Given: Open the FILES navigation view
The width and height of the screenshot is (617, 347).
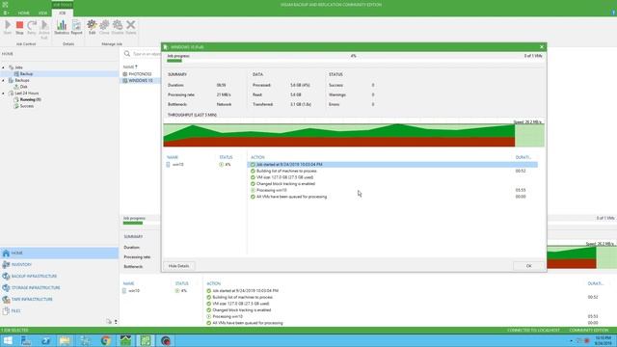Looking at the screenshot, I should tap(59, 310).
